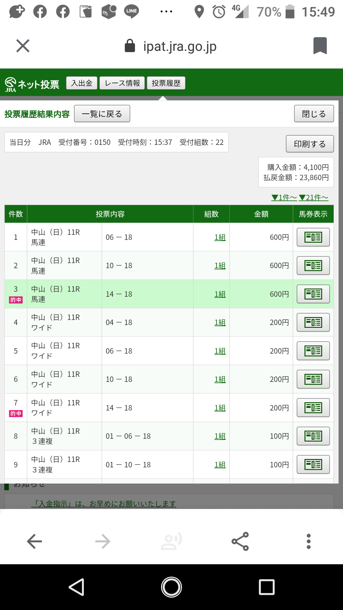The image size is (343, 610).
Task: Tap the Android home button
Action: coord(171,587)
